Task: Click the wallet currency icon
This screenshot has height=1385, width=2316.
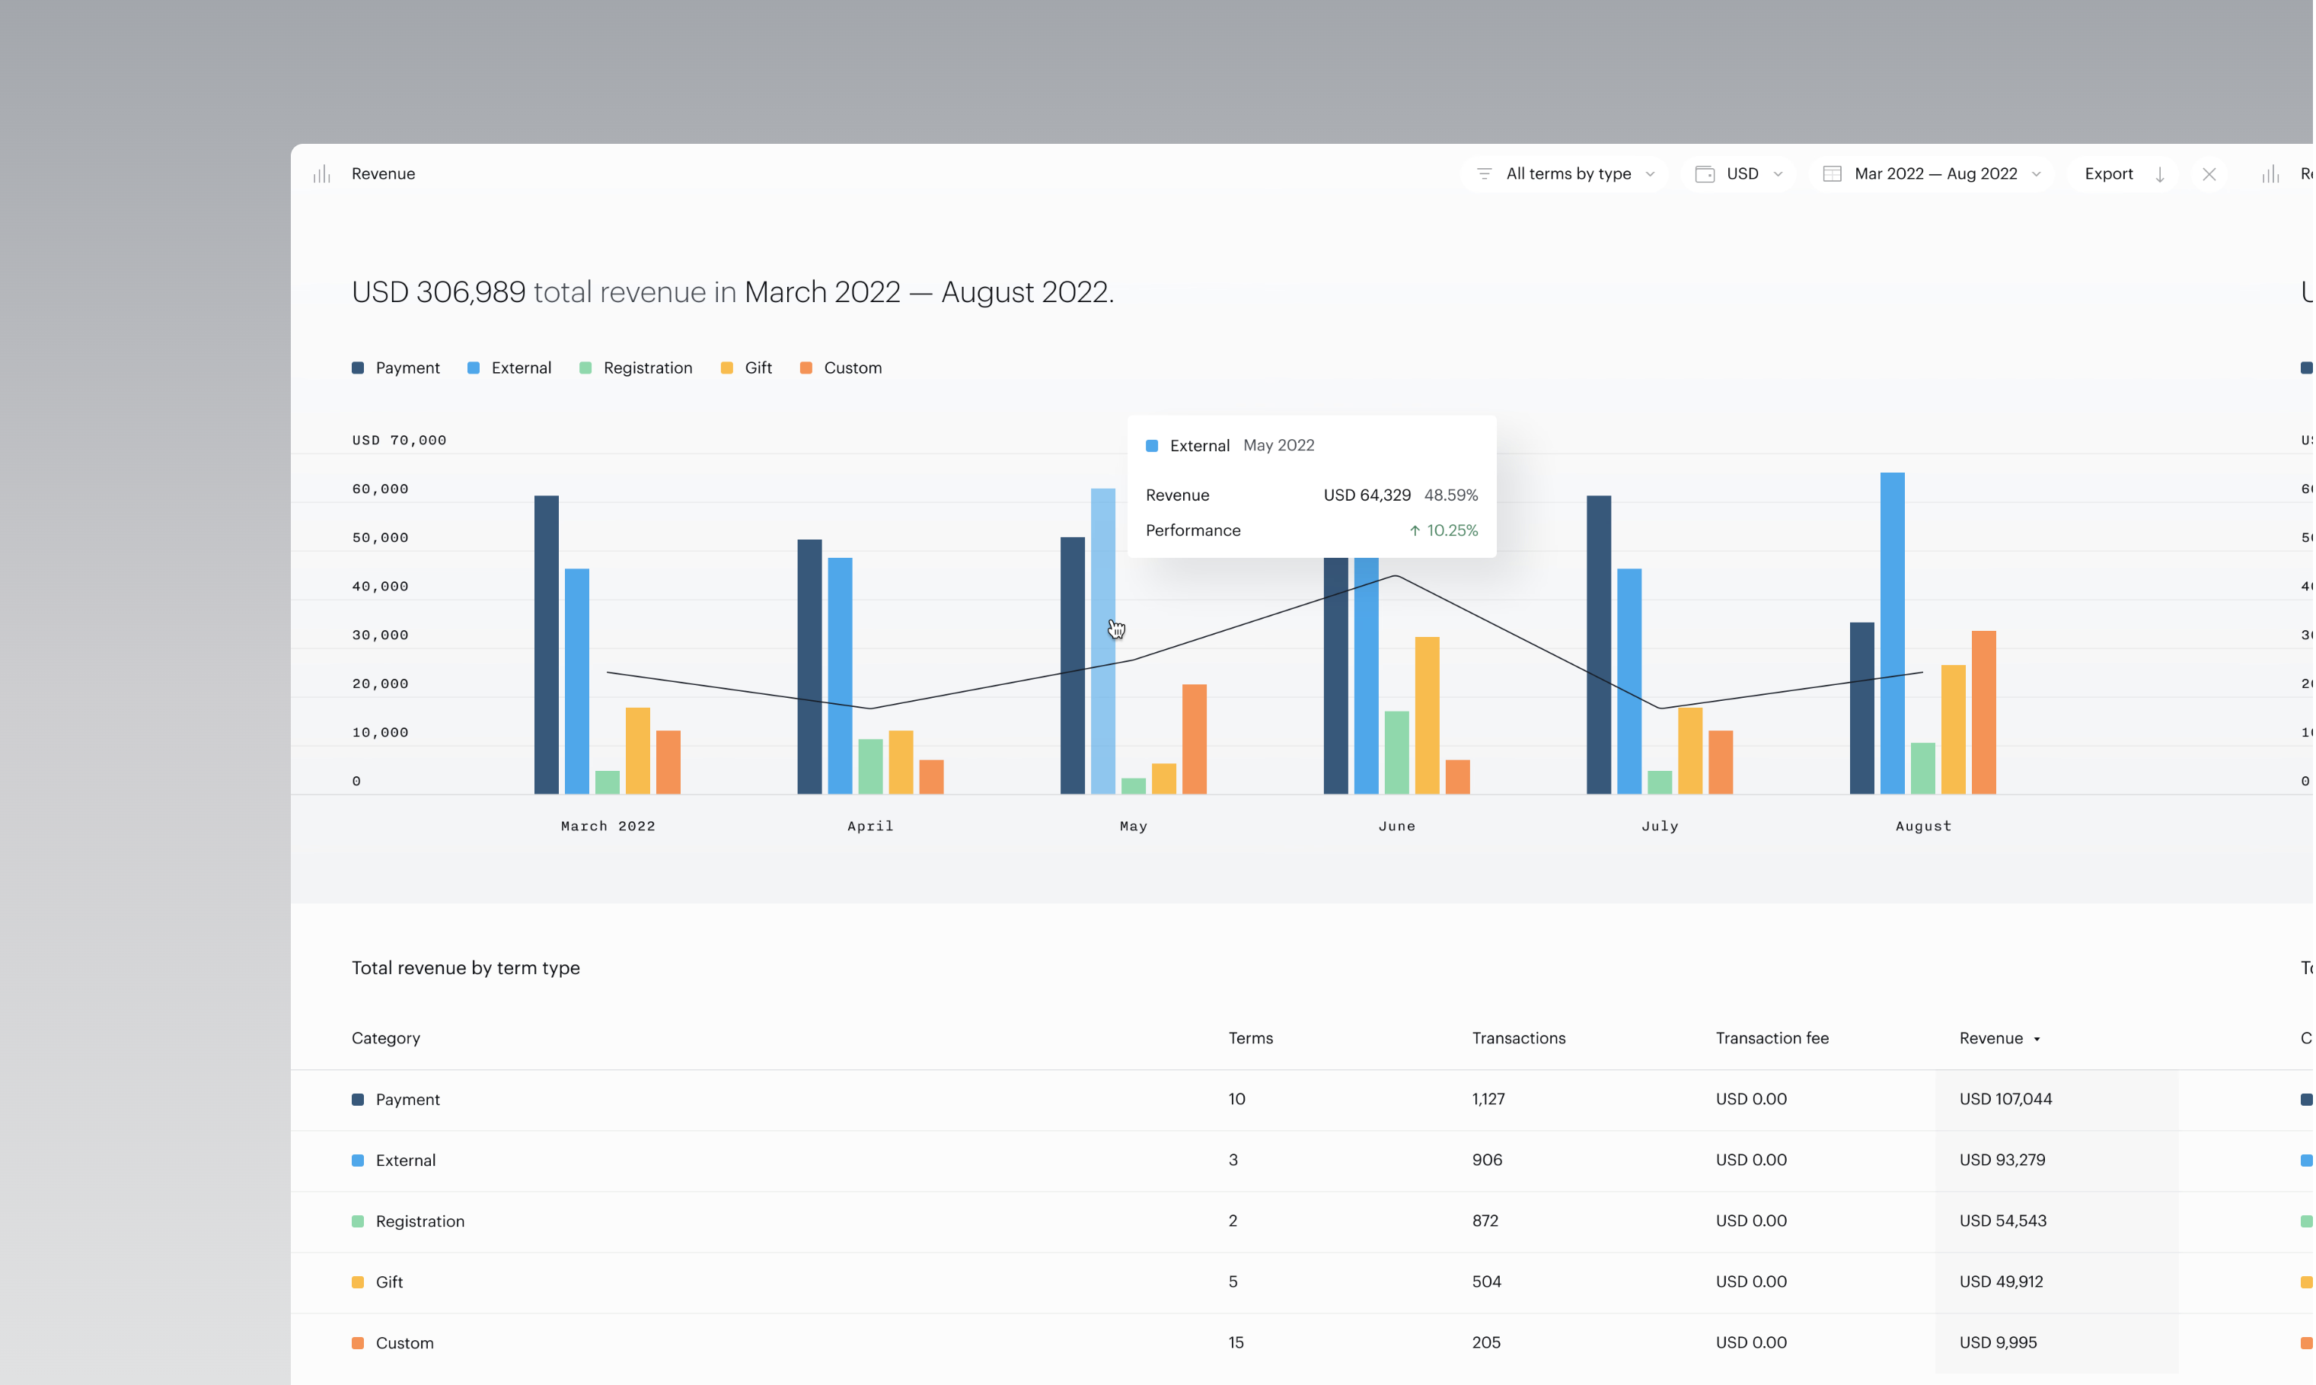Action: click(x=1705, y=174)
